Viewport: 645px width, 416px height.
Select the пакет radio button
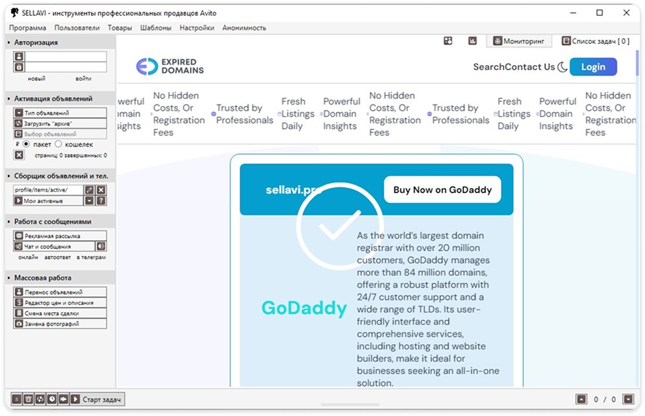[26, 145]
